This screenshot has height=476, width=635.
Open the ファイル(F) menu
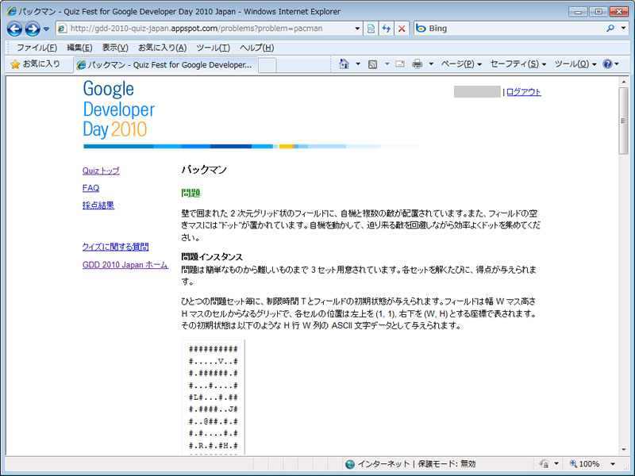(37, 48)
